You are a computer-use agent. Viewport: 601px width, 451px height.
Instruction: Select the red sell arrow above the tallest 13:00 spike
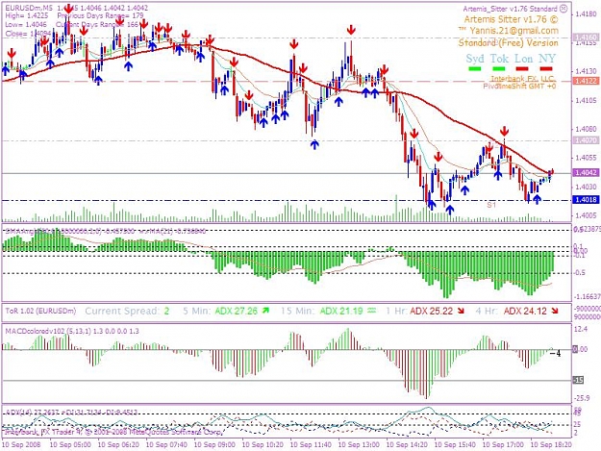point(351,30)
